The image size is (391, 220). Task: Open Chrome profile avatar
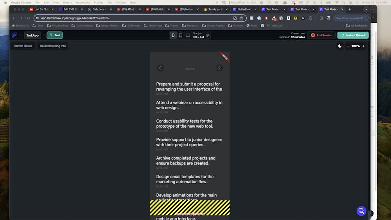[x=329, y=18]
